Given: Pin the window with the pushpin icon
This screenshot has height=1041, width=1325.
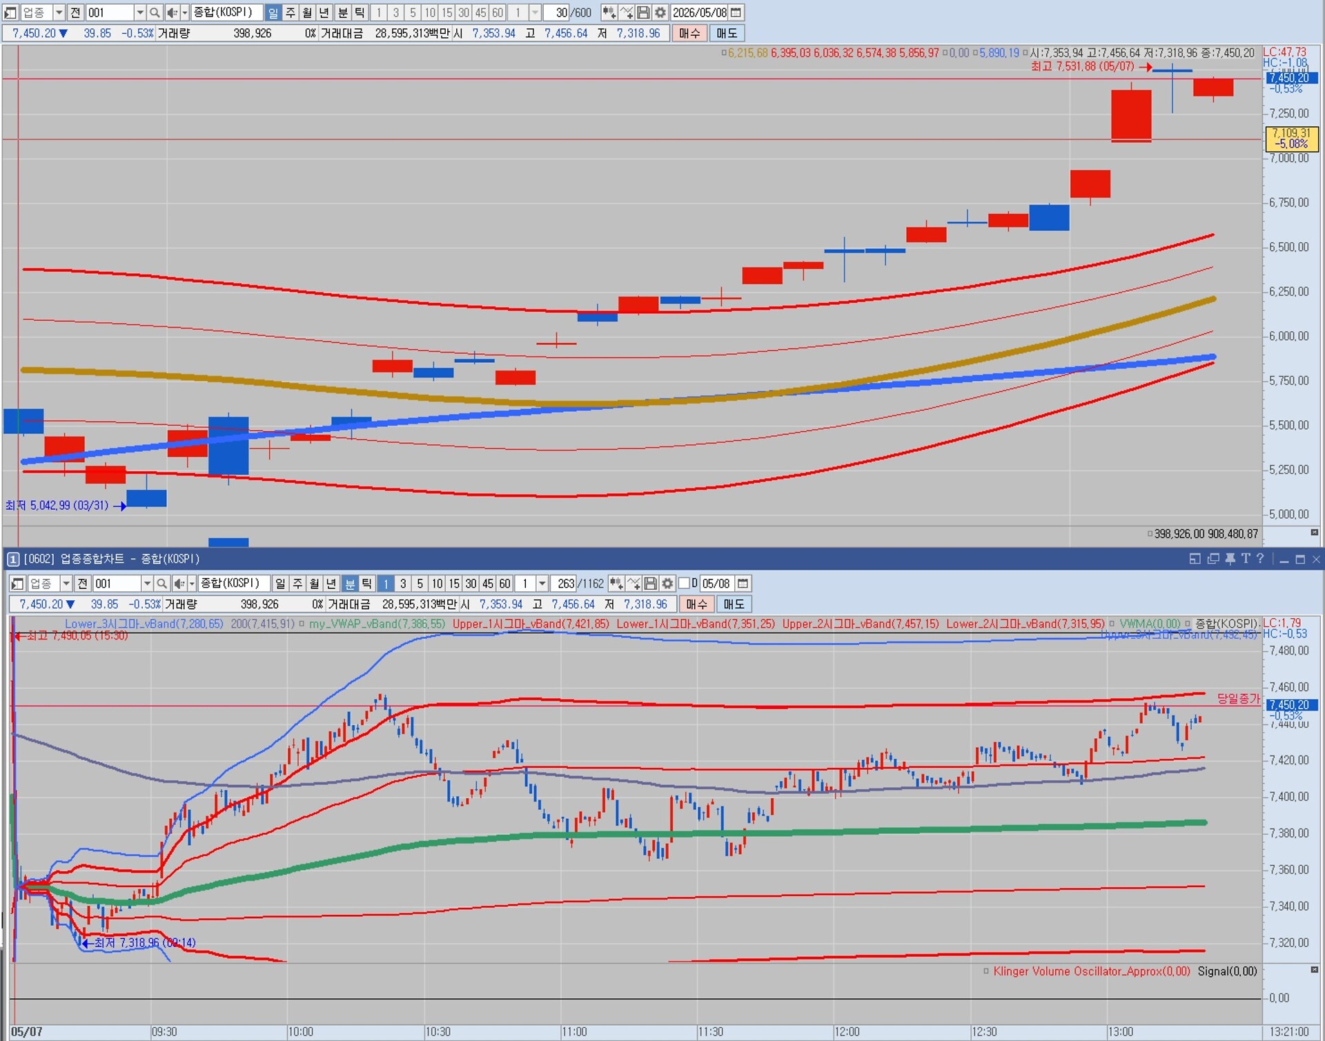Looking at the screenshot, I should [x=1230, y=559].
